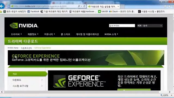Click NVIDIA Home breadcrumb link

[13, 48]
